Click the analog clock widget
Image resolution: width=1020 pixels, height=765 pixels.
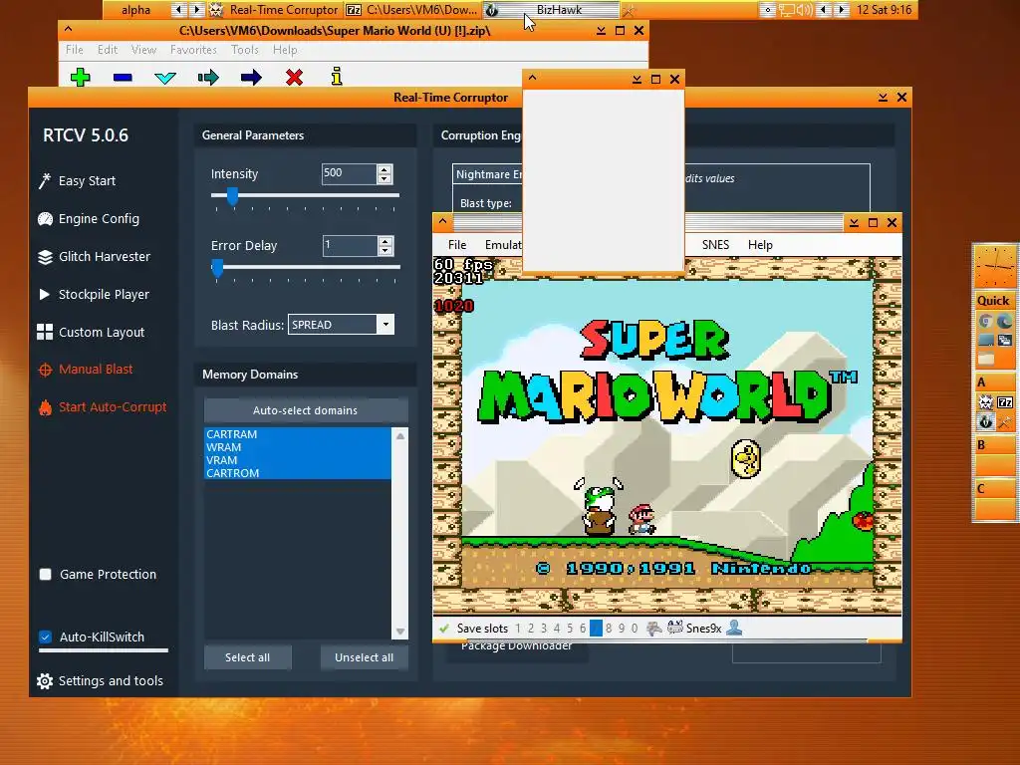(x=994, y=267)
